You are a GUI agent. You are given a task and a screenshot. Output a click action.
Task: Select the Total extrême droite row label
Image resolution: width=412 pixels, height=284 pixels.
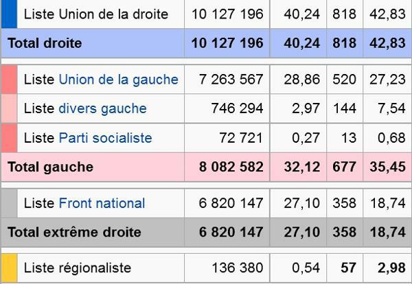click(x=74, y=232)
